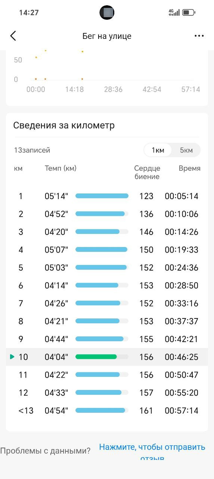Tap the Проблемы с данными? text

(45, 451)
